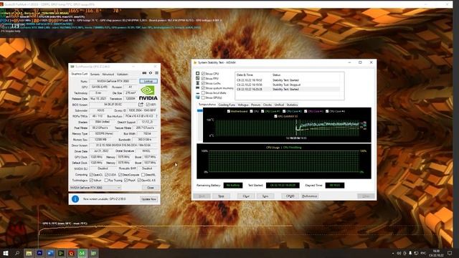The height and width of the screenshot is (258, 459).
Task: Open the GPU-Z hamburger menu icon
Action: (156, 73)
